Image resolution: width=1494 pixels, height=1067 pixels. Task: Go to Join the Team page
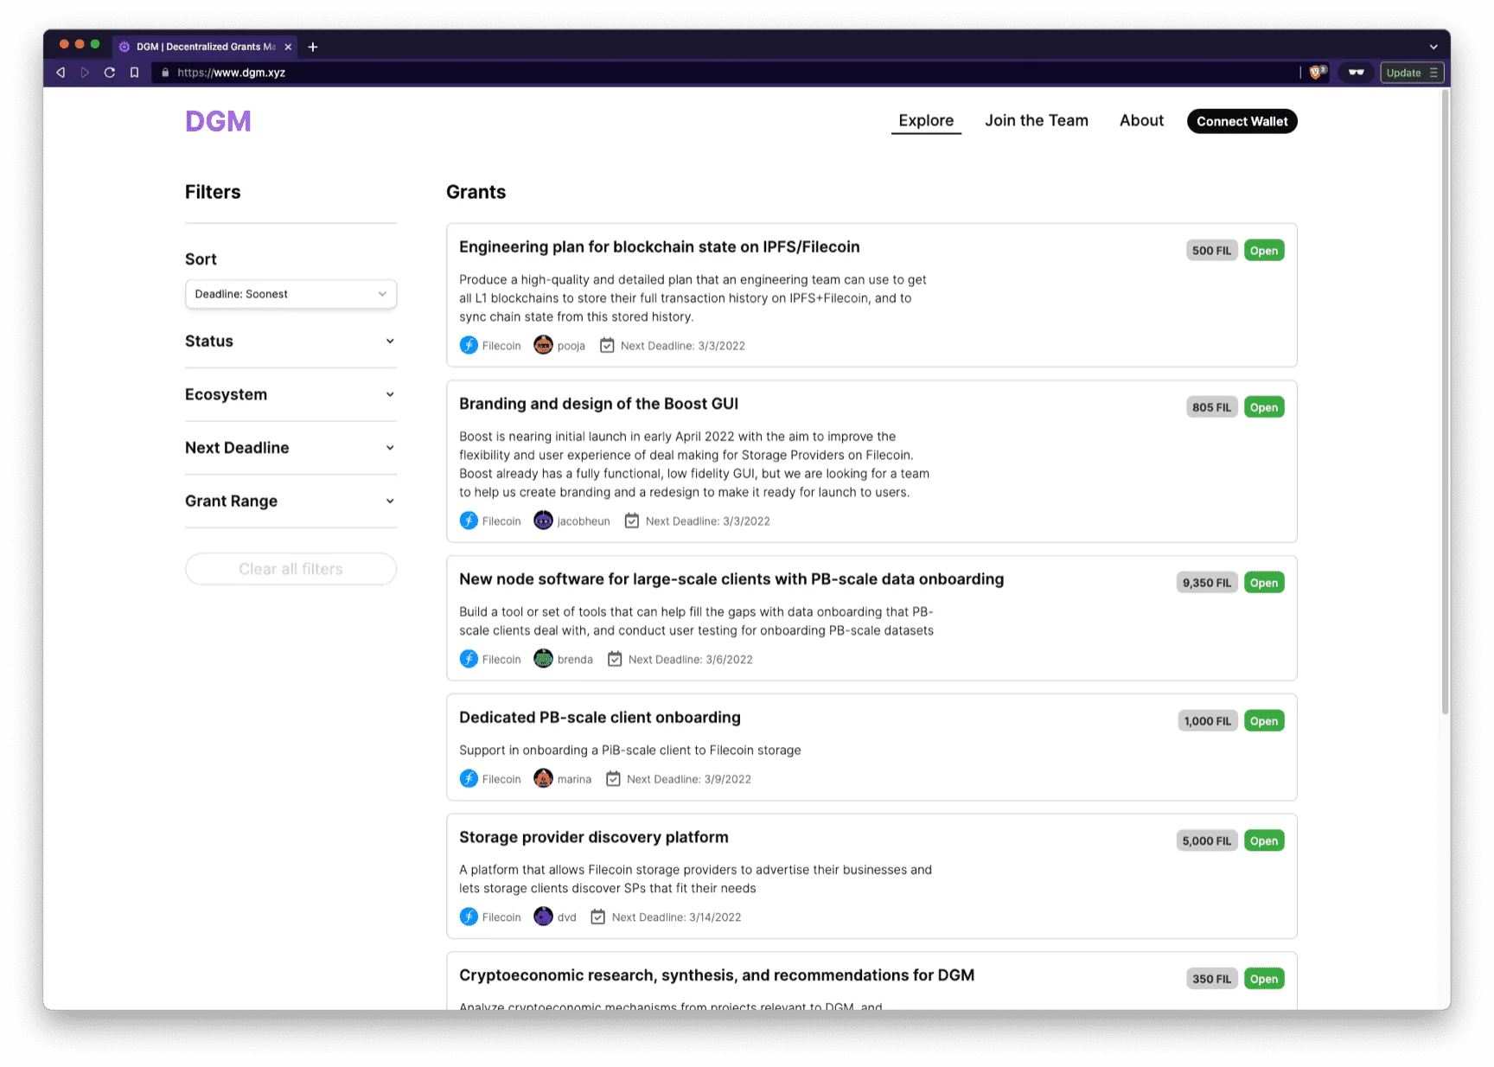click(1036, 121)
